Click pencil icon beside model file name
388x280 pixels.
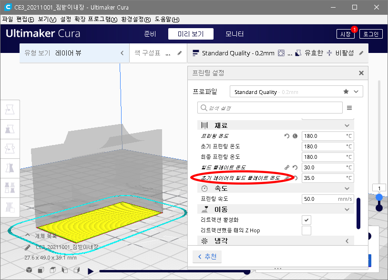[28, 247]
